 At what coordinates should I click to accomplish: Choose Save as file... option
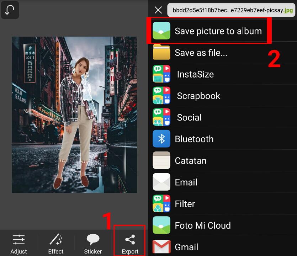[201, 53]
